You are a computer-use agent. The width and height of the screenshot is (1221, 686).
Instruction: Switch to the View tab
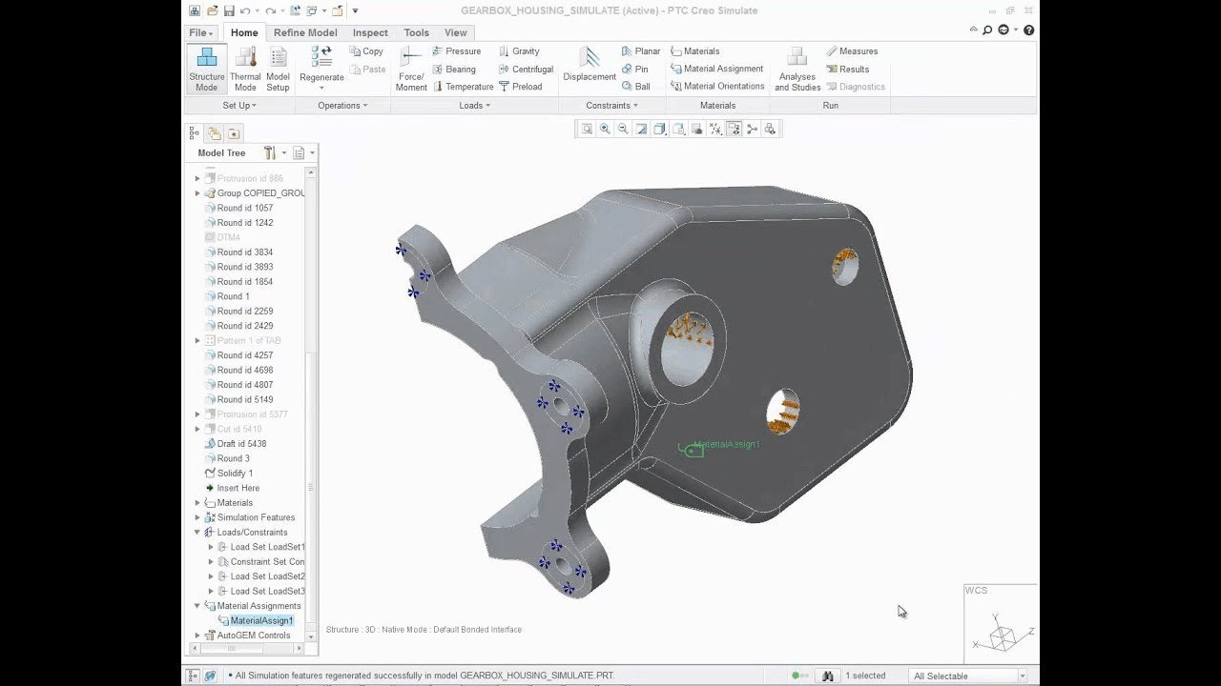(456, 32)
